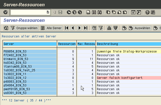
Task: Select server hs0342_BIN_53
Action: (x=30, y=63)
